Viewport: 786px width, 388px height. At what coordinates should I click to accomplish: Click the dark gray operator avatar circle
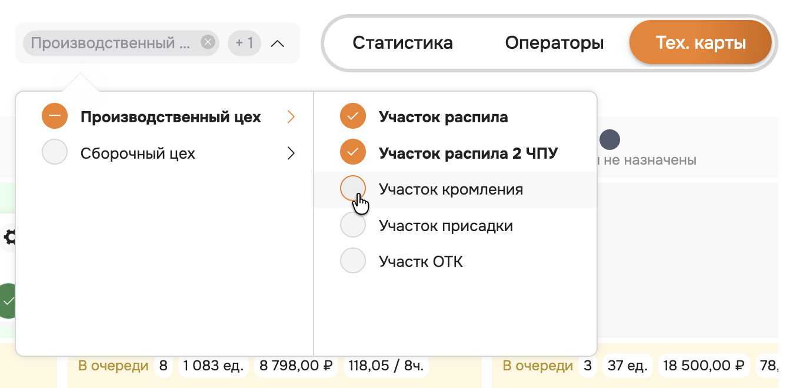[x=610, y=139]
